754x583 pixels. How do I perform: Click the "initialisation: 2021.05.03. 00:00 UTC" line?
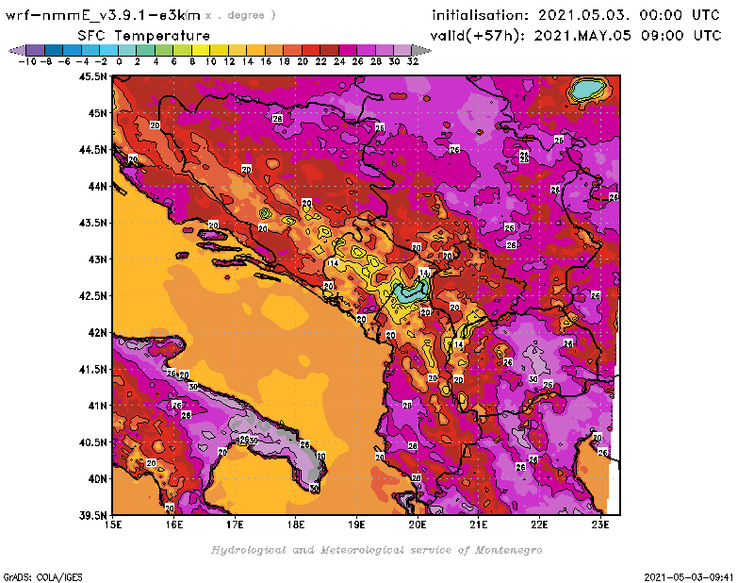point(576,15)
